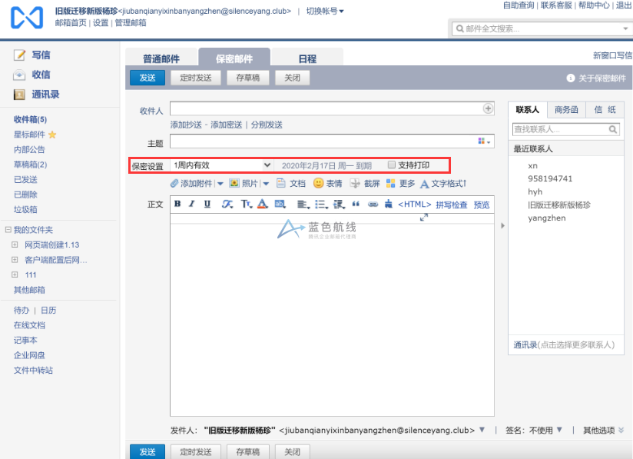This screenshot has height=459, width=633.
Task: Expand 其他选项 other options
Action: click(x=604, y=431)
